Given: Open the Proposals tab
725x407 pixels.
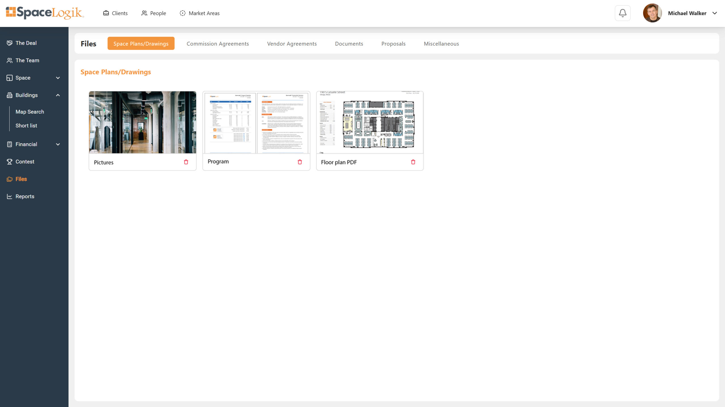Looking at the screenshot, I should [393, 44].
